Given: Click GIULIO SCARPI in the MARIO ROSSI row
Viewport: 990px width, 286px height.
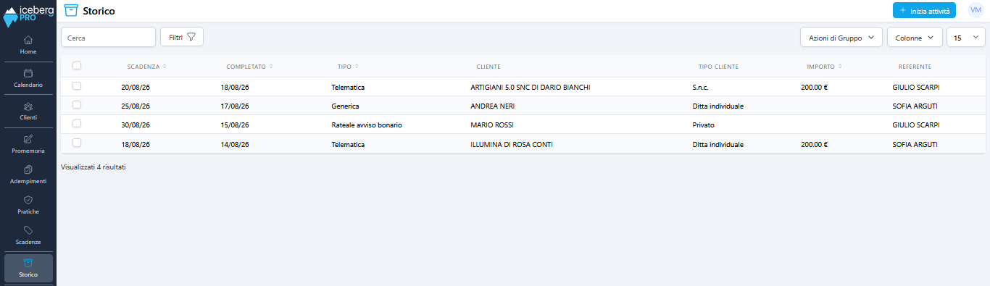Looking at the screenshot, I should (915, 125).
